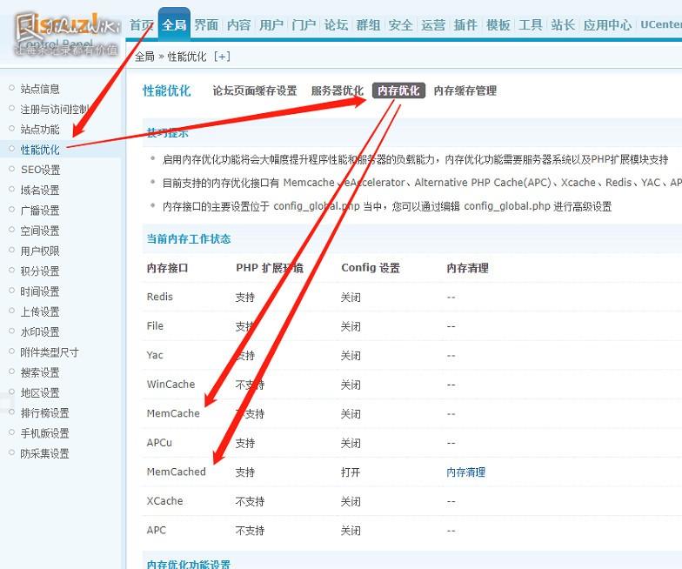Open 空间设置 in the sidebar
The image size is (682, 569).
click(40, 231)
